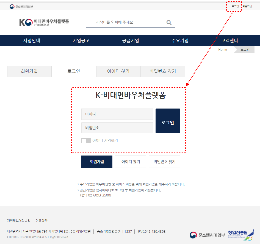
Task: Click the 비밀번호 찾기 button below the form
Action: click(164, 162)
